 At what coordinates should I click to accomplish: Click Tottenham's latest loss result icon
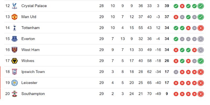coord(201,28)
